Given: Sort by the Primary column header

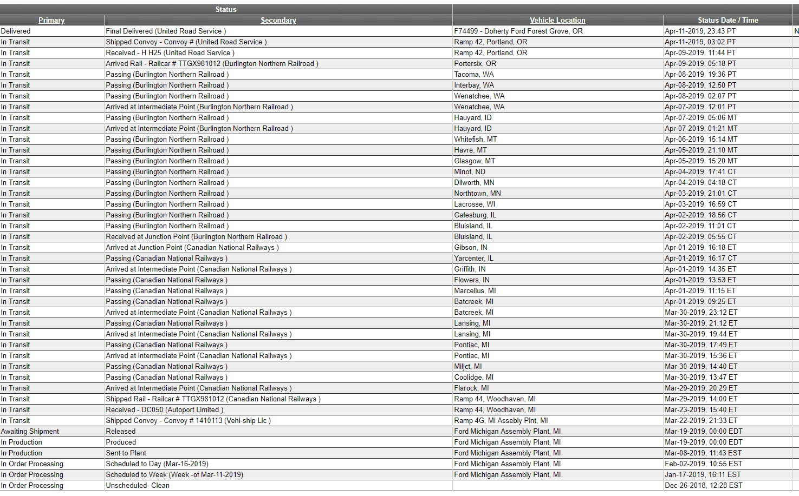Looking at the screenshot, I should (x=51, y=20).
